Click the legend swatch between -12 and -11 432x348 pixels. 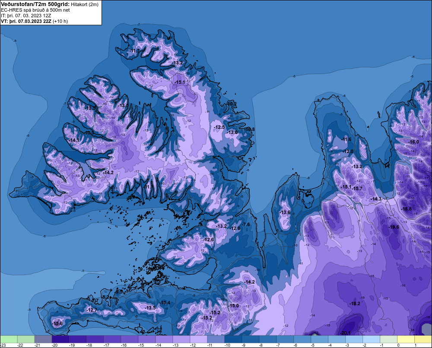point(199,339)
